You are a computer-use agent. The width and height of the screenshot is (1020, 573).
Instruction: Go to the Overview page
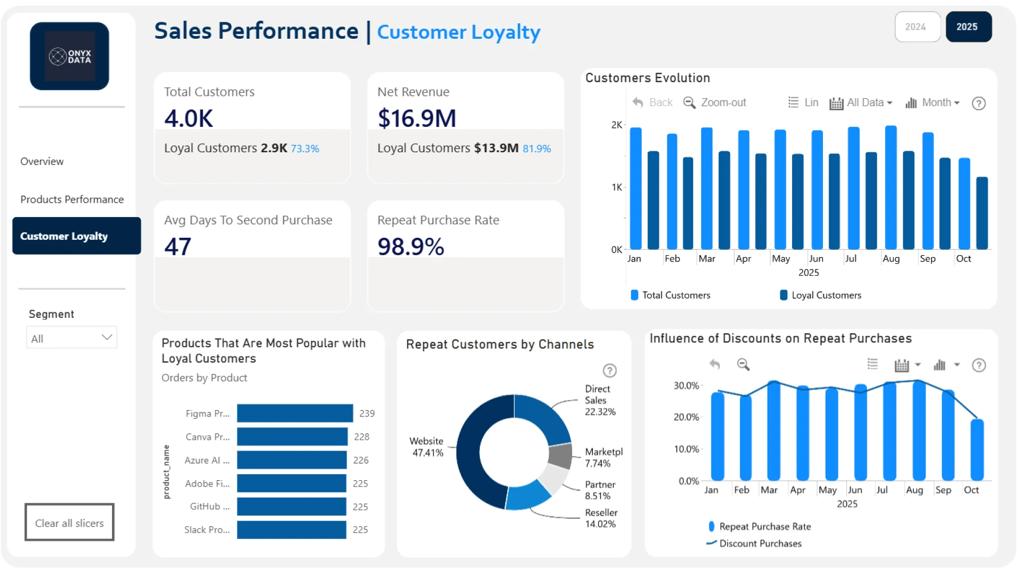(x=42, y=161)
